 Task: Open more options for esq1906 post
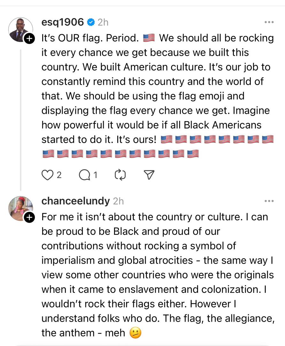(x=269, y=22)
